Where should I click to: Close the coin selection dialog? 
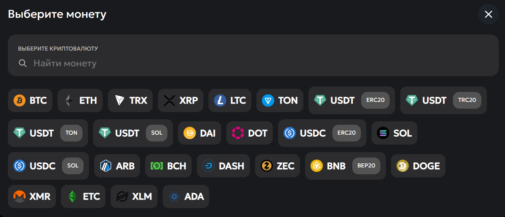click(488, 14)
